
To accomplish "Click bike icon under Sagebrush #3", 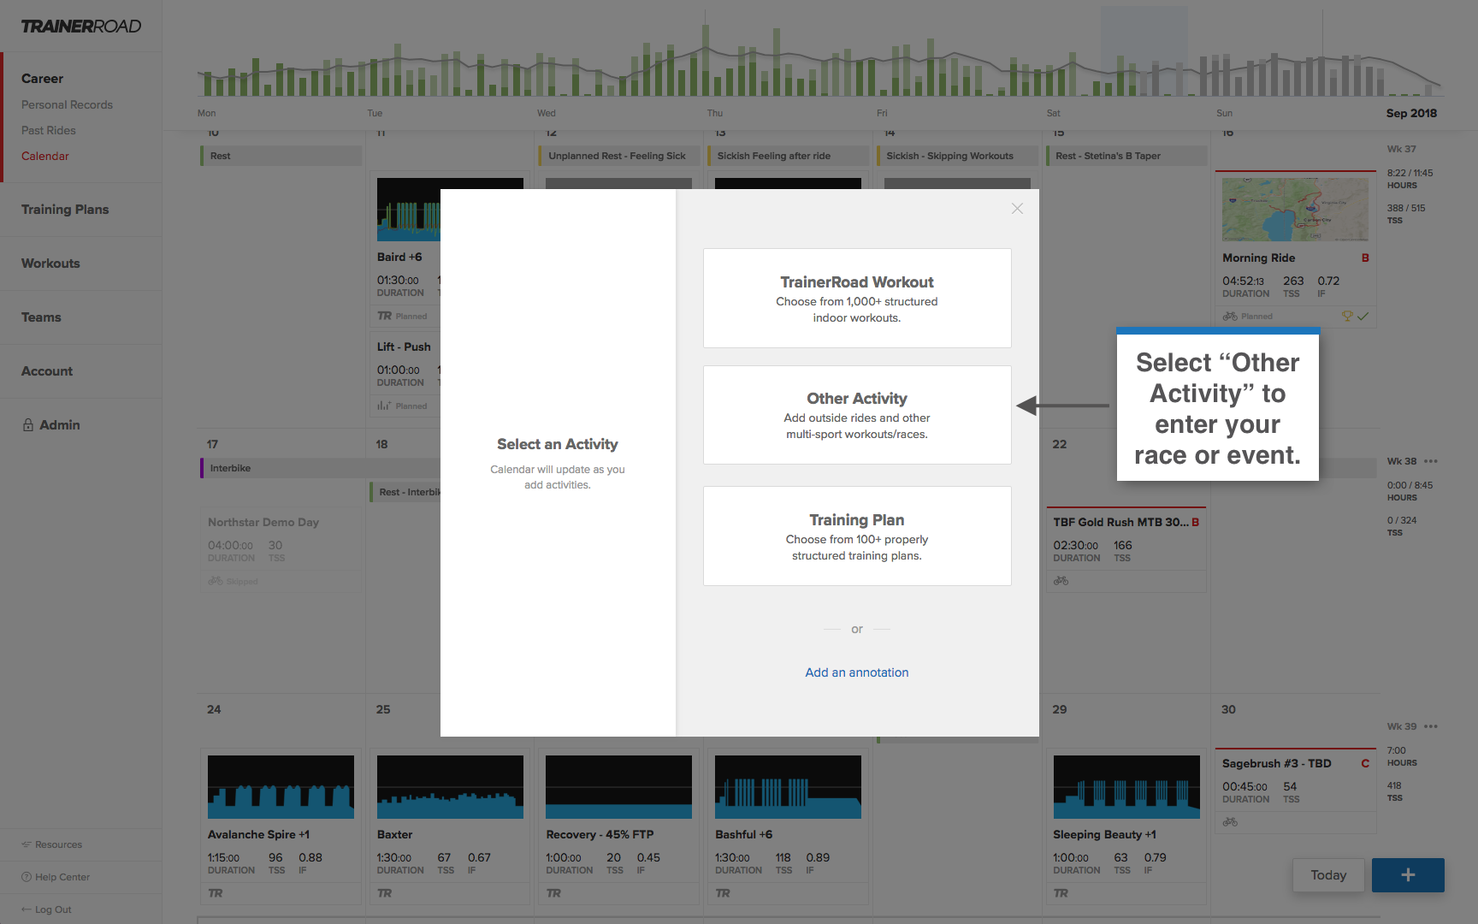I will click(x=1230, y=822).
